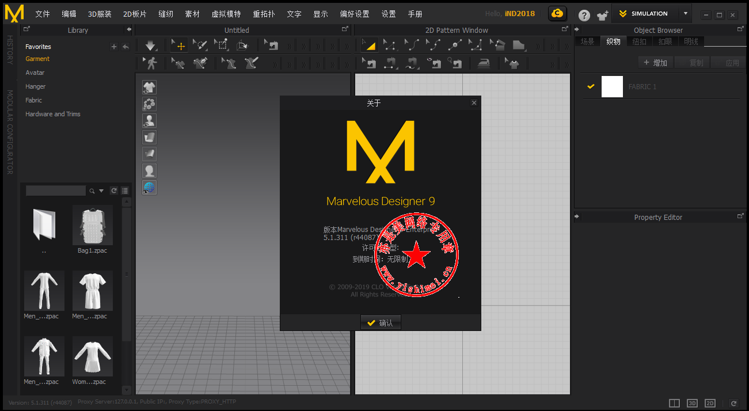This screenshot has height=411, width=749.
Task: Open the Avatar library category
Action: [x=35, y=73]
